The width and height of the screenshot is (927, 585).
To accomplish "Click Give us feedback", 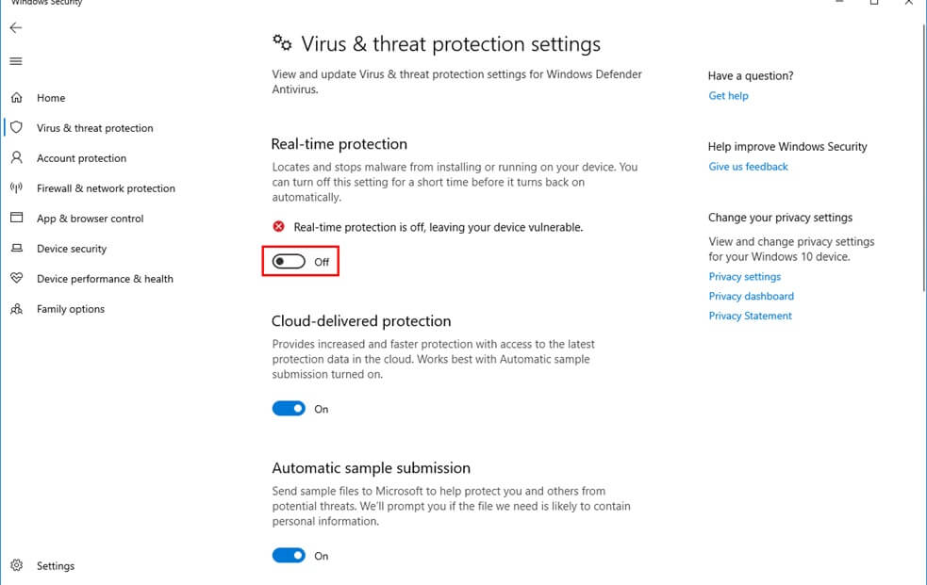I will [x=748, y=166].
